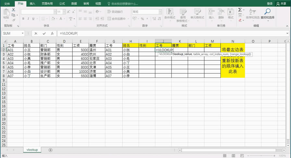Click the Fill Color bucket icon
The width and height of the screenshot is (291, 158).
click(53, 18)
